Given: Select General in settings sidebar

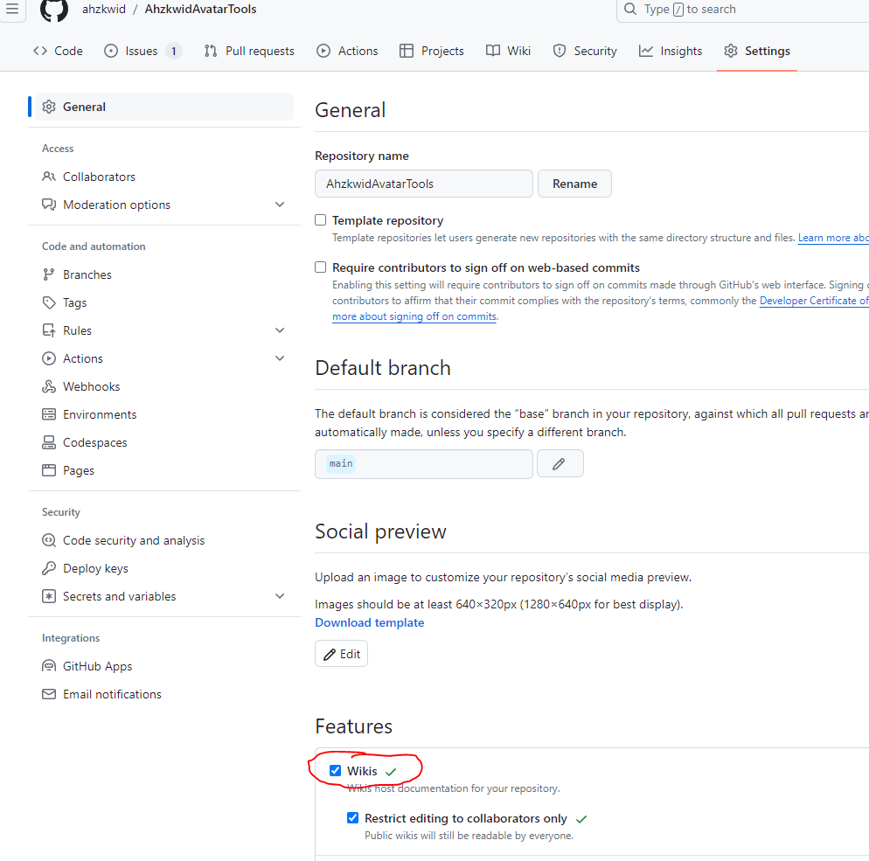Looking at the screenshot, I should 164,107.
